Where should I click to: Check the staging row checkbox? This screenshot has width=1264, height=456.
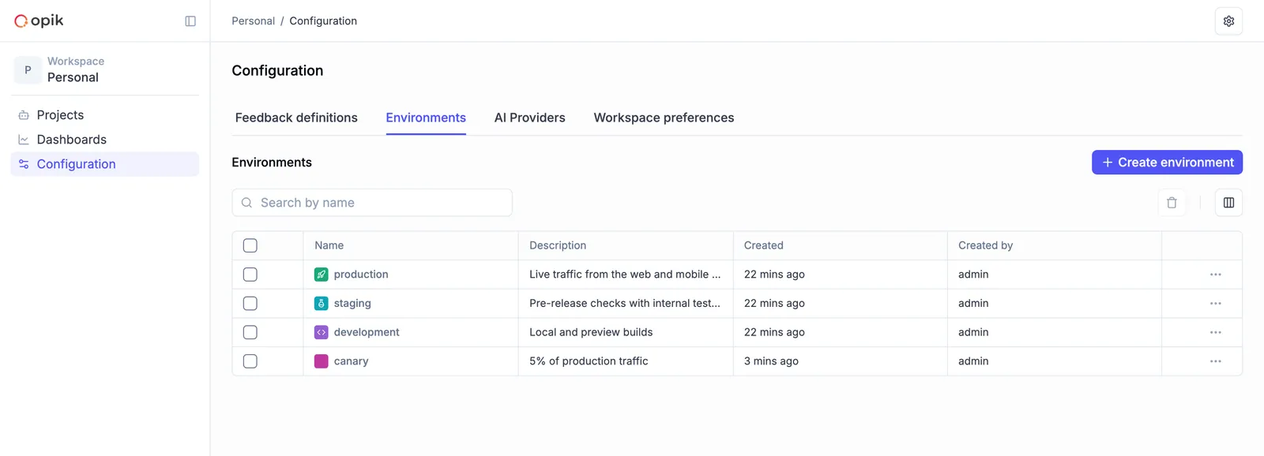(250, 304)
